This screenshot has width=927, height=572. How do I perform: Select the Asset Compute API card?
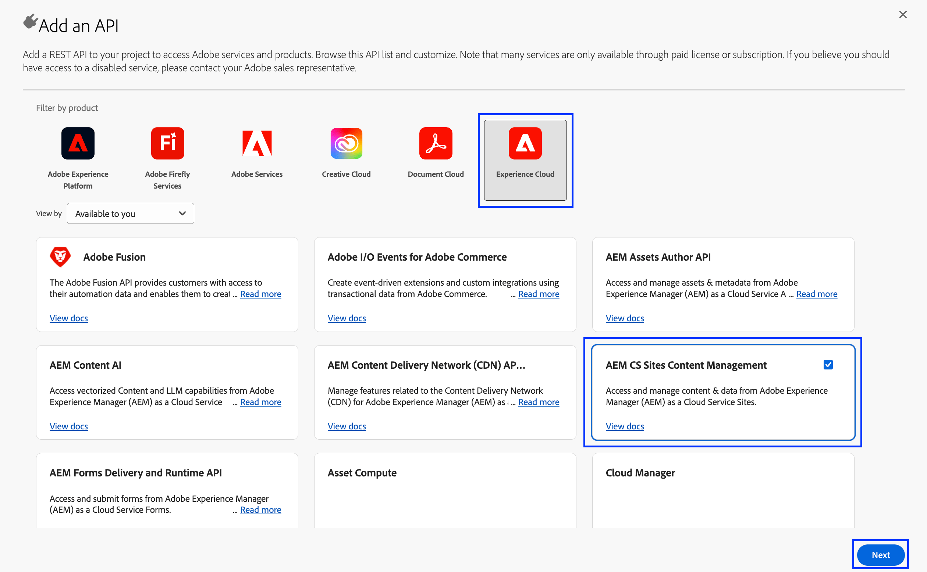click(x=445, y=490)
